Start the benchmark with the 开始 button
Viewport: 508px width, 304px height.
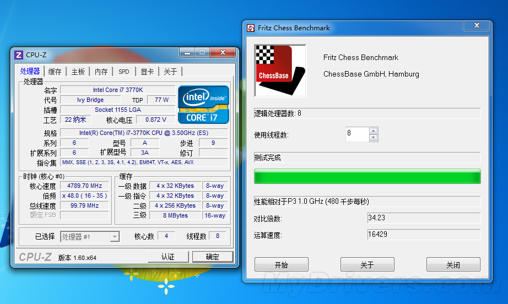(281, 265)
